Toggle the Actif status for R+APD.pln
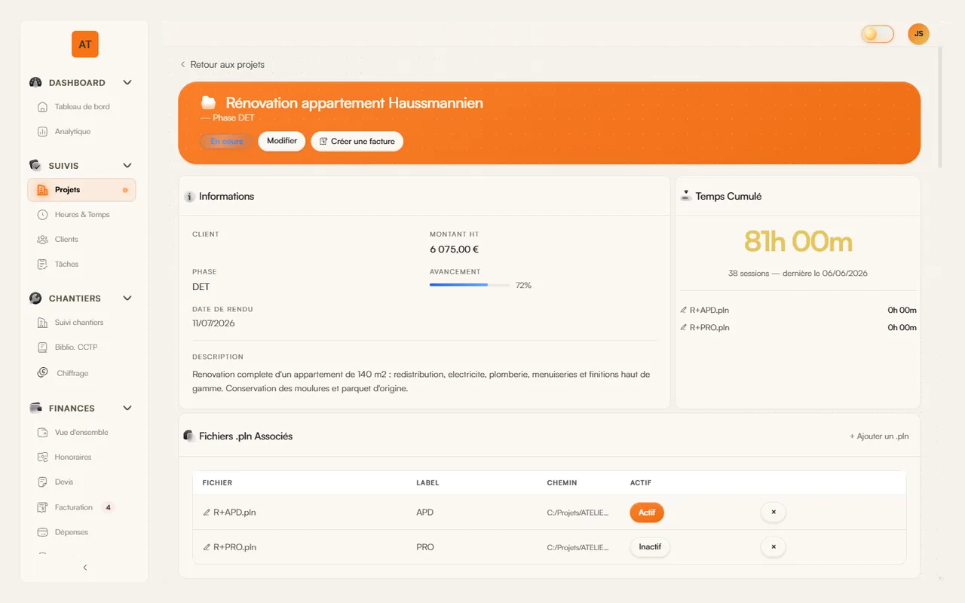The height and width of the screenshot is (603, 965). [647, 513]
